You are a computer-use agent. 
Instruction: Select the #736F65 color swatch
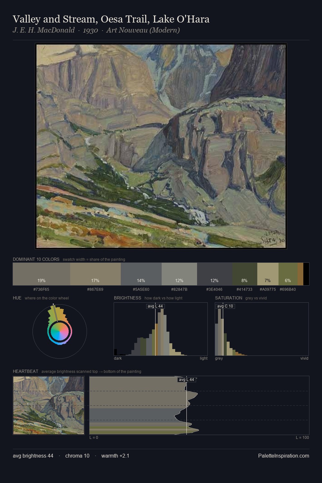[42, 274]
